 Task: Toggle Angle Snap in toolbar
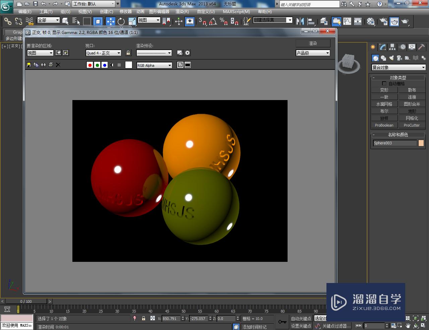[213, 21]
